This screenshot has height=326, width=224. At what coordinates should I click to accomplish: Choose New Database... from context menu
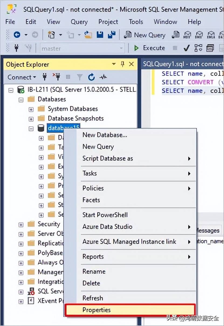pyautogui.click(x=130, y=135)
